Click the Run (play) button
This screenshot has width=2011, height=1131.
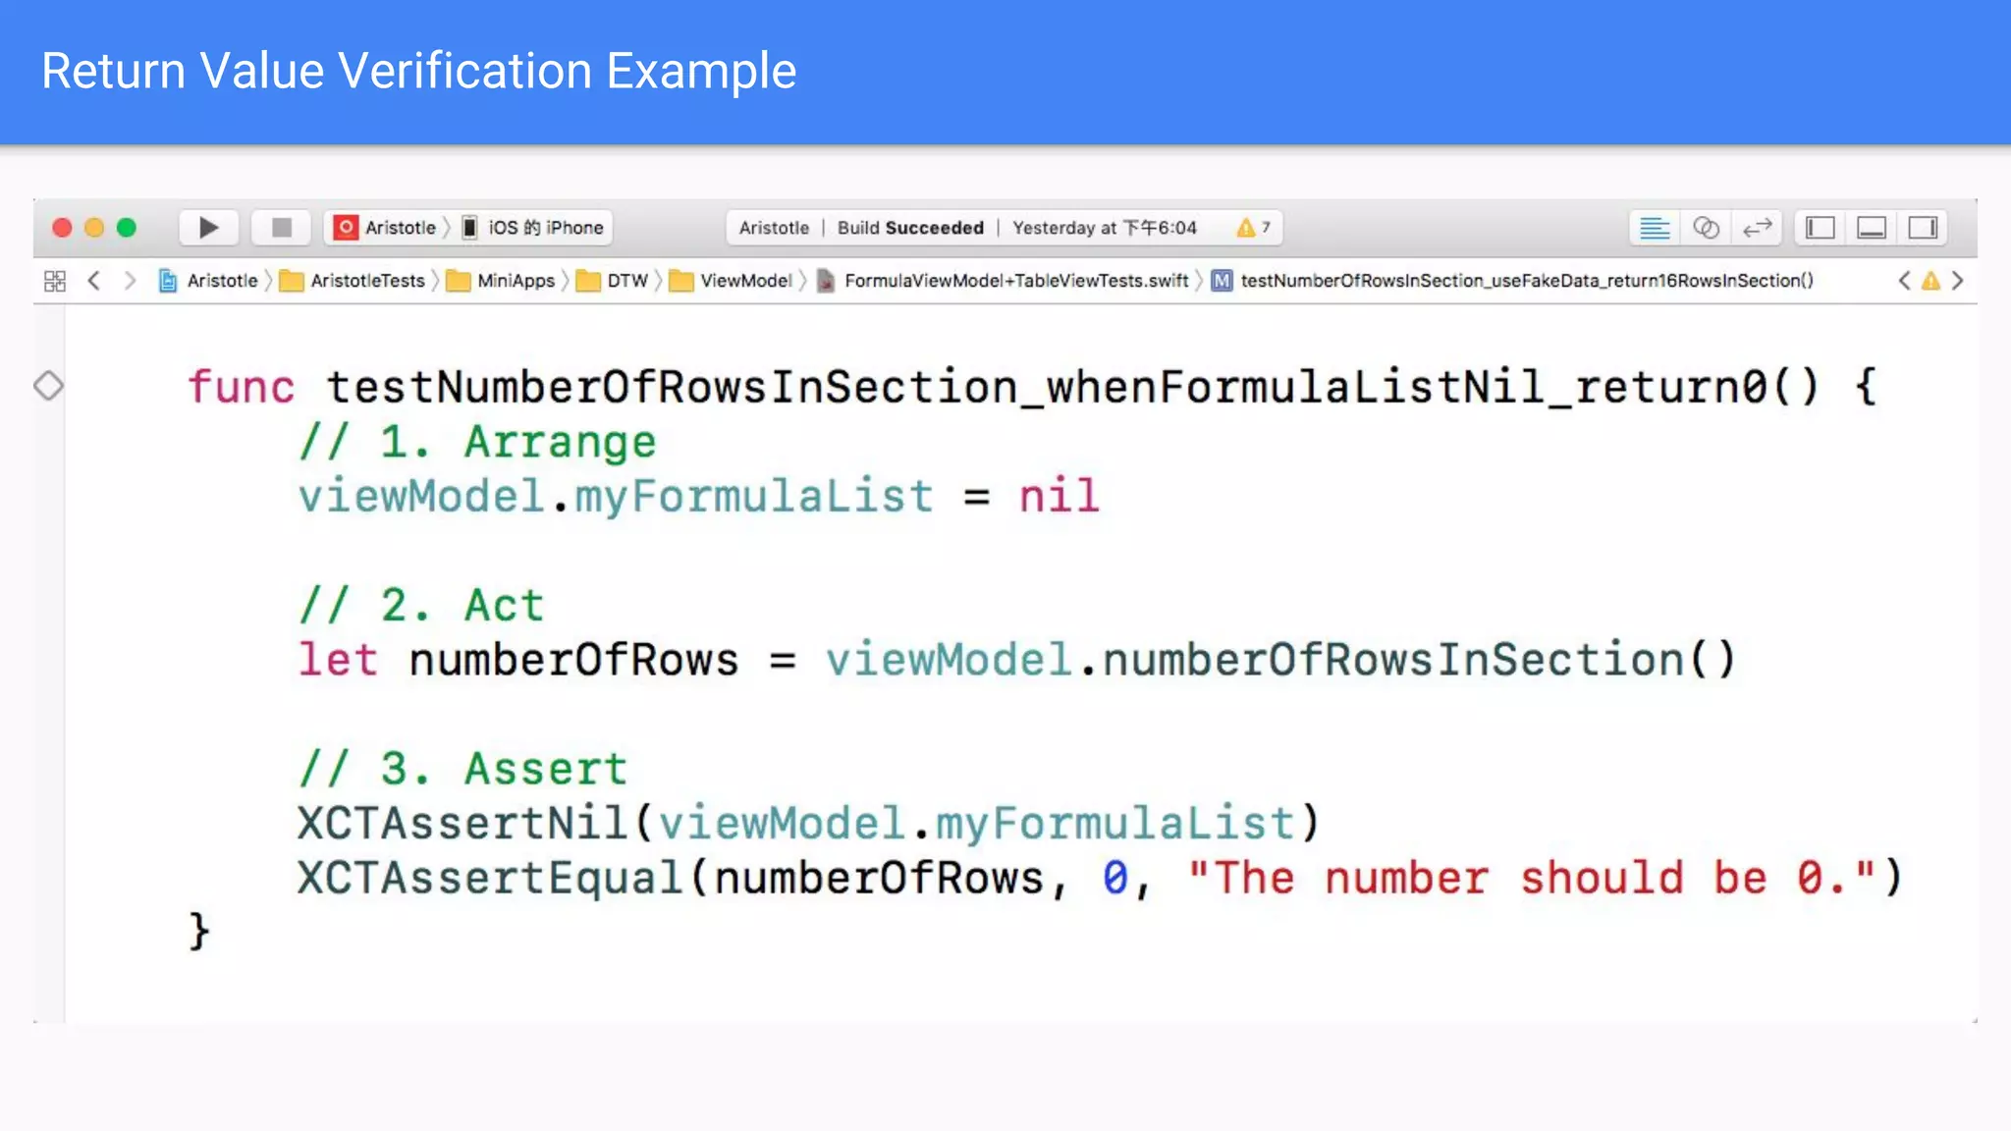point(208,228)
